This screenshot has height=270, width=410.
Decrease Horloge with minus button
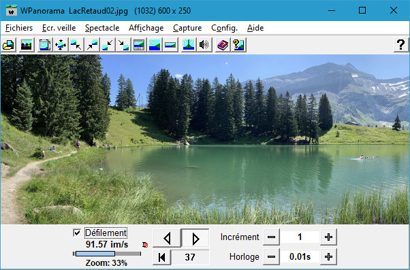(271, 256)
